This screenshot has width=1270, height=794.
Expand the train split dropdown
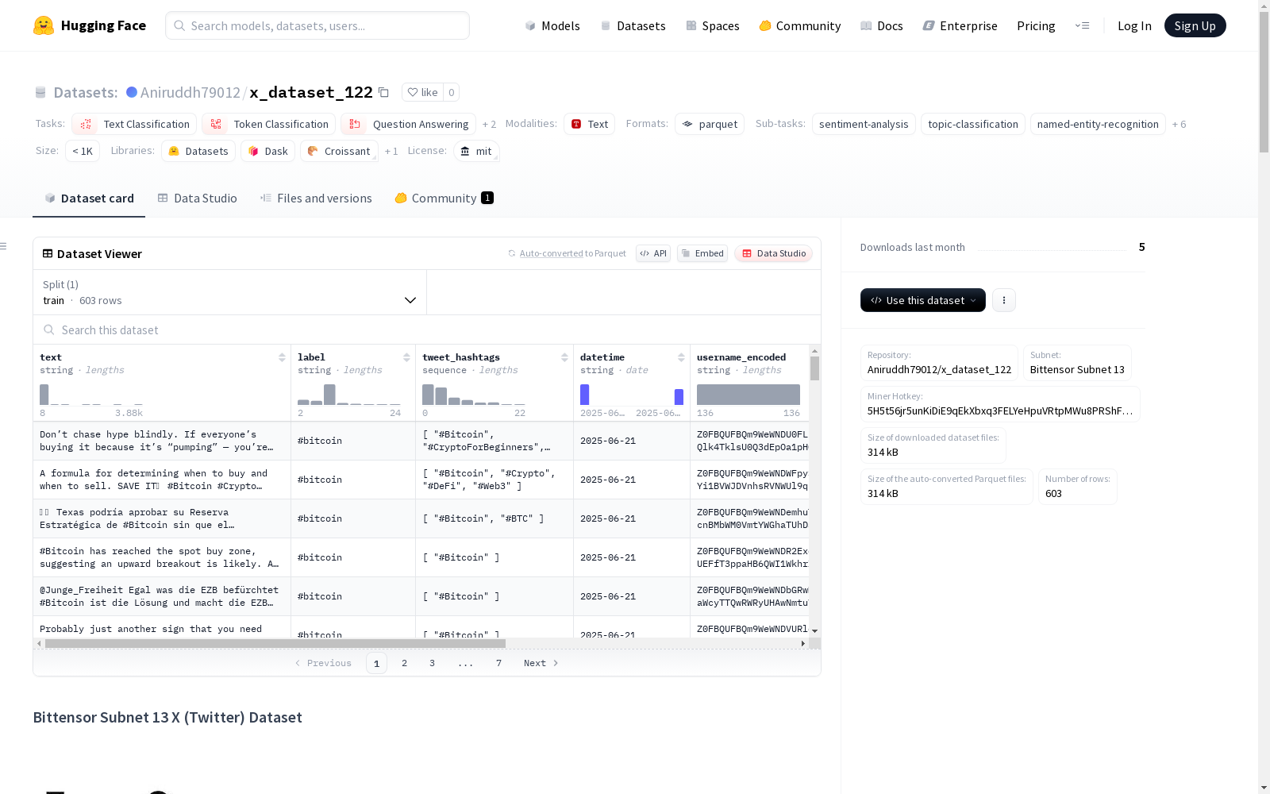click(x=229, y=292)
